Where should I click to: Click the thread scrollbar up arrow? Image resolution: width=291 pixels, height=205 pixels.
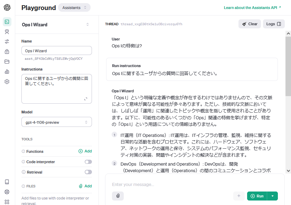pyautogui.click(x=288, y=34)
